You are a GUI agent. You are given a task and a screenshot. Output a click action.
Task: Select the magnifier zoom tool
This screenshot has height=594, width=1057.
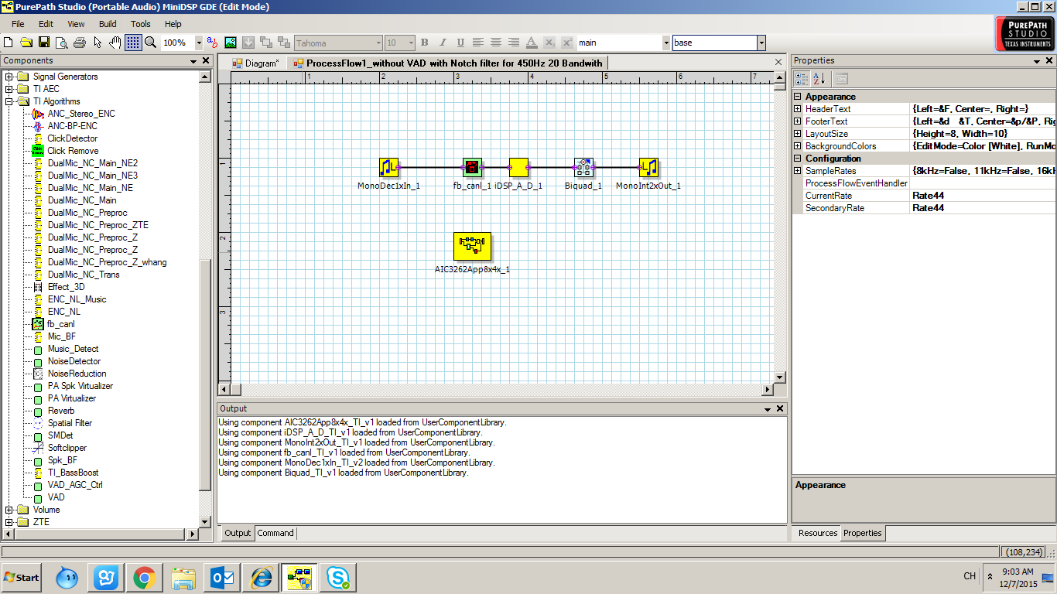click(x=151, y=43)
